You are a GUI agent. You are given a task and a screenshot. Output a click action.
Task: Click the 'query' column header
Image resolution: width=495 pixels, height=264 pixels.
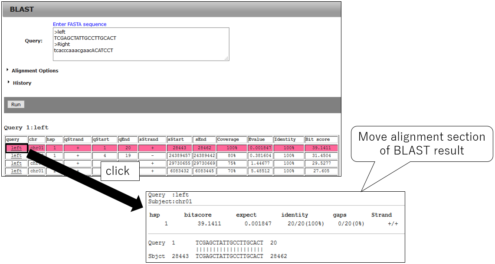[16, 139]
